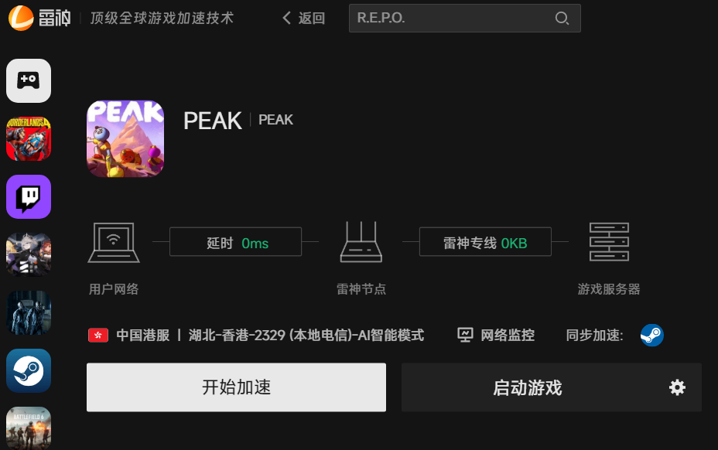This screenshot has width=718, height=450.
Task: Select the Battlefield 6 game icon
Action: [29, 428]
